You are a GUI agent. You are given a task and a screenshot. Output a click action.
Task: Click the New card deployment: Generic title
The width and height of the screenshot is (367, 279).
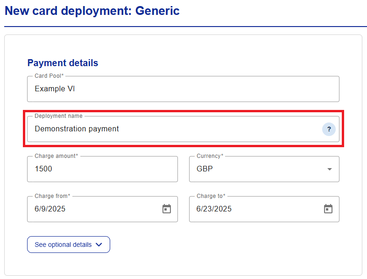pyautogui.click(x=92, y=11)
